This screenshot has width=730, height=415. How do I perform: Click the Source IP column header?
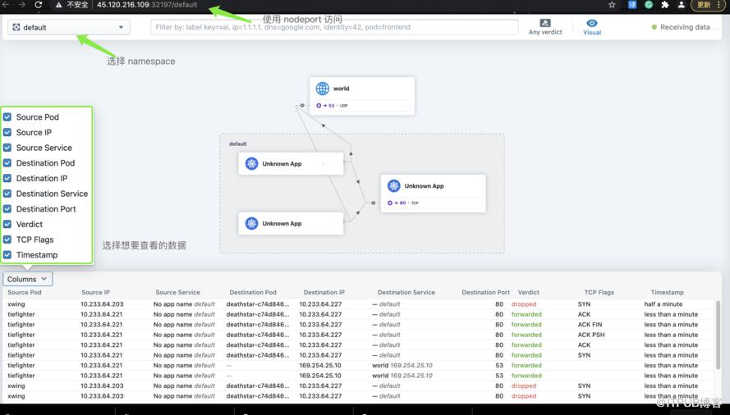click(x=95, y=292)
